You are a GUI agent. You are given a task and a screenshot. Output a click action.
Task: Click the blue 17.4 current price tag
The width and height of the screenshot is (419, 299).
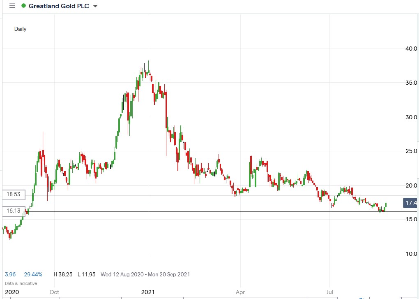click(x=410, y=202)
